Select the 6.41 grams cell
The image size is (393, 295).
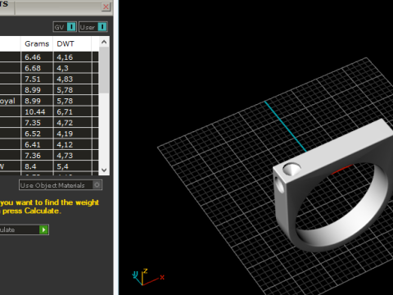37,144
